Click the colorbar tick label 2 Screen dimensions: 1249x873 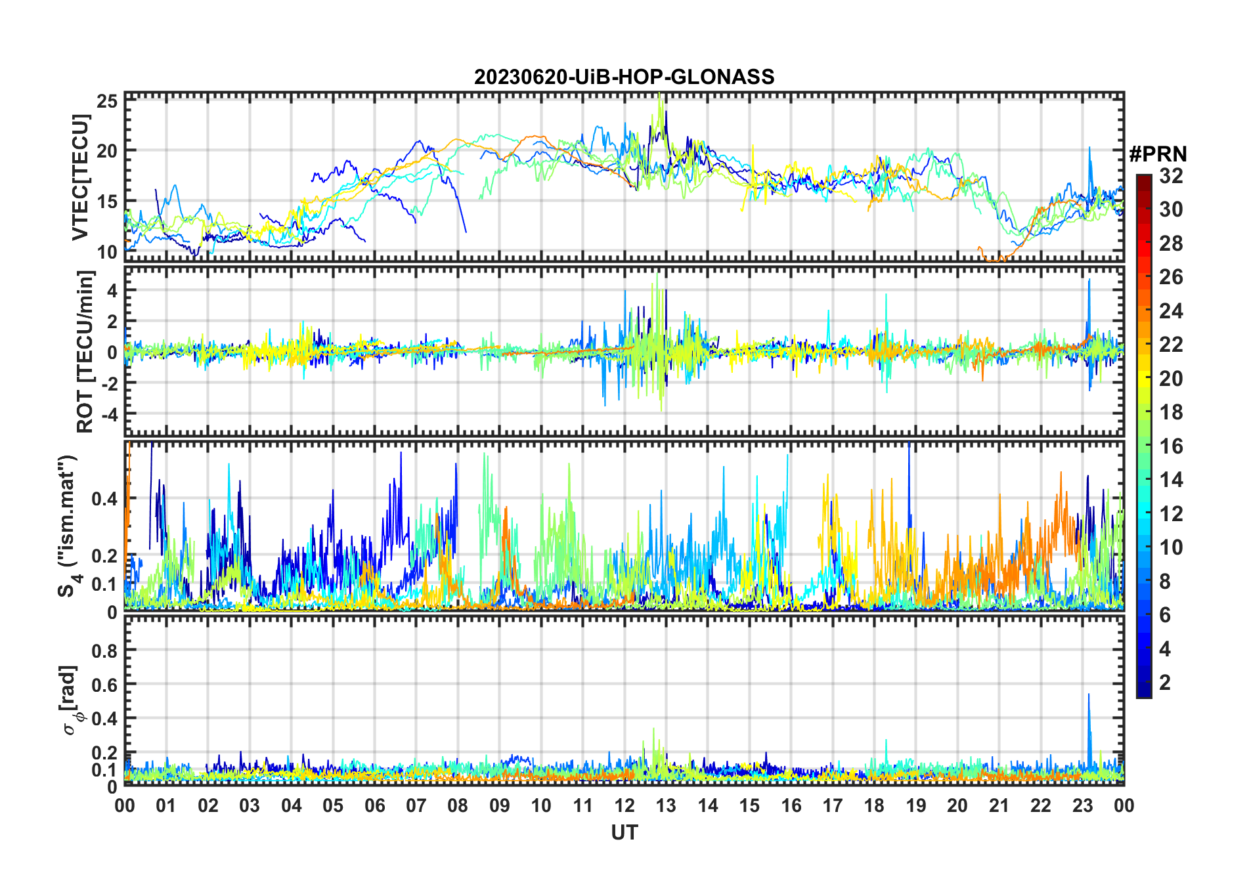pyautogui.click(x=1164, y=683)
